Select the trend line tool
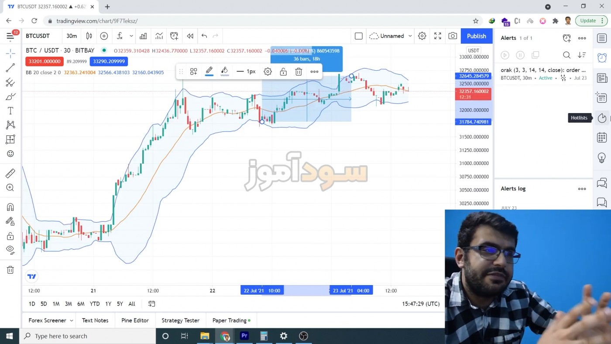Screen dimensions: 611x344 click(x=10, y=68)
